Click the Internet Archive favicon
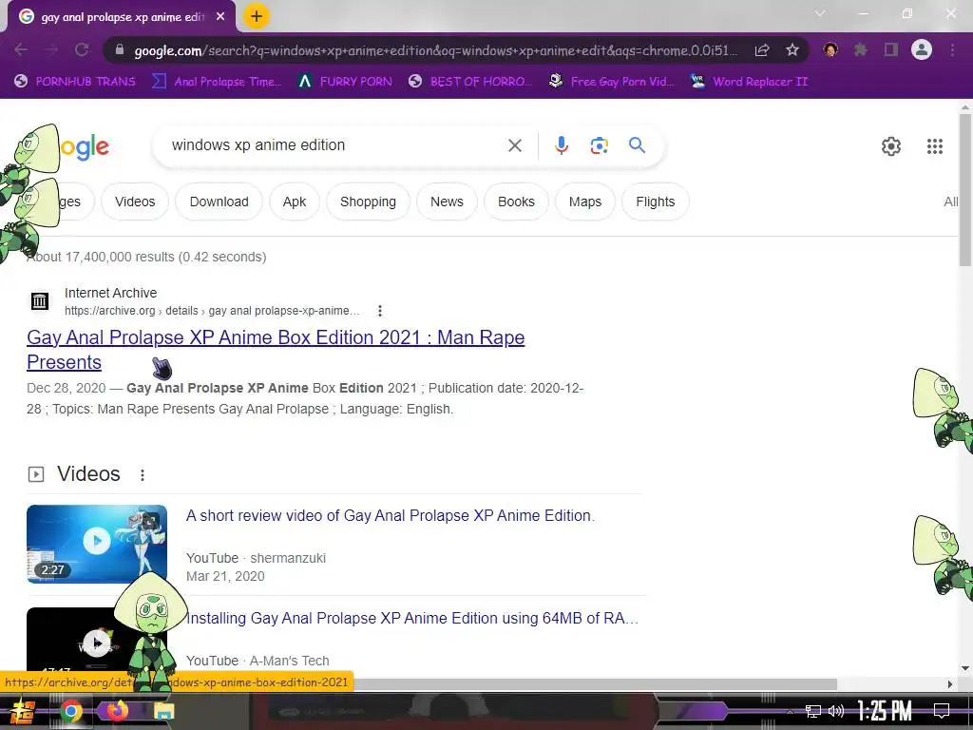The height and width of the screenshot is (730, 973). pyautogui.click(x=40, y=301)
